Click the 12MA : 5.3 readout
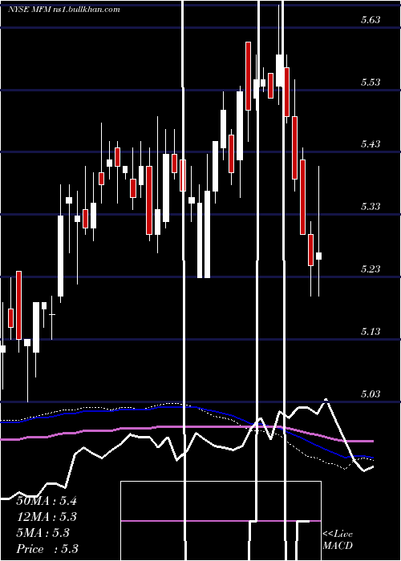Viewport: 401px width, 561px height. 47,517
